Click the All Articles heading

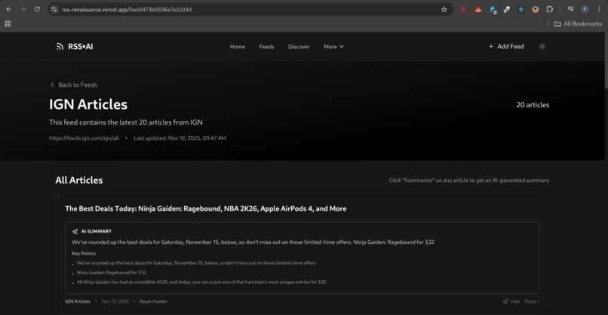[x=79, y=181]
